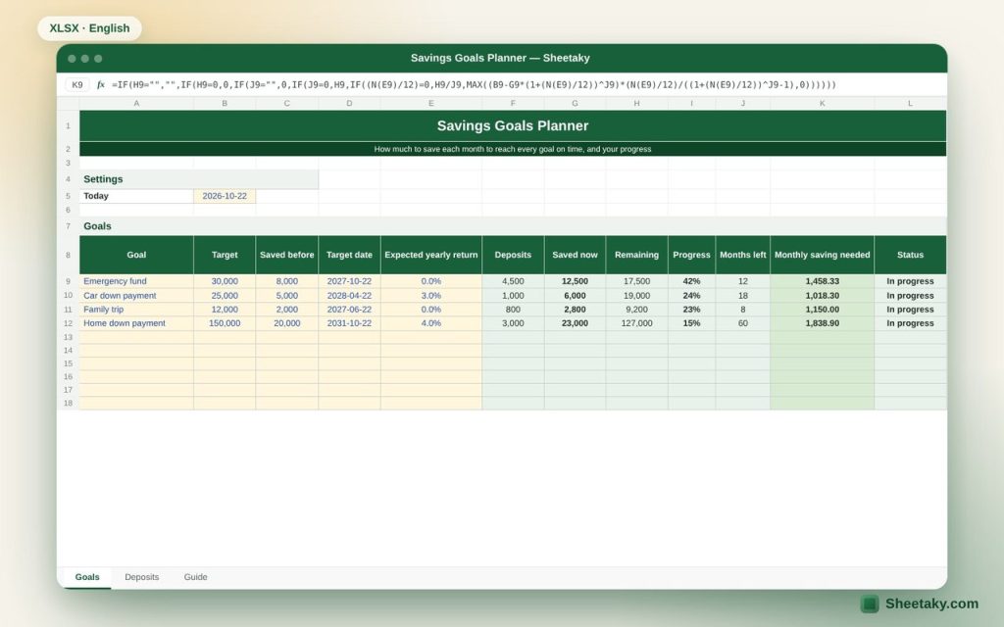
Task: Select the Settings section heading cell
Action: (x=199, y=179)
